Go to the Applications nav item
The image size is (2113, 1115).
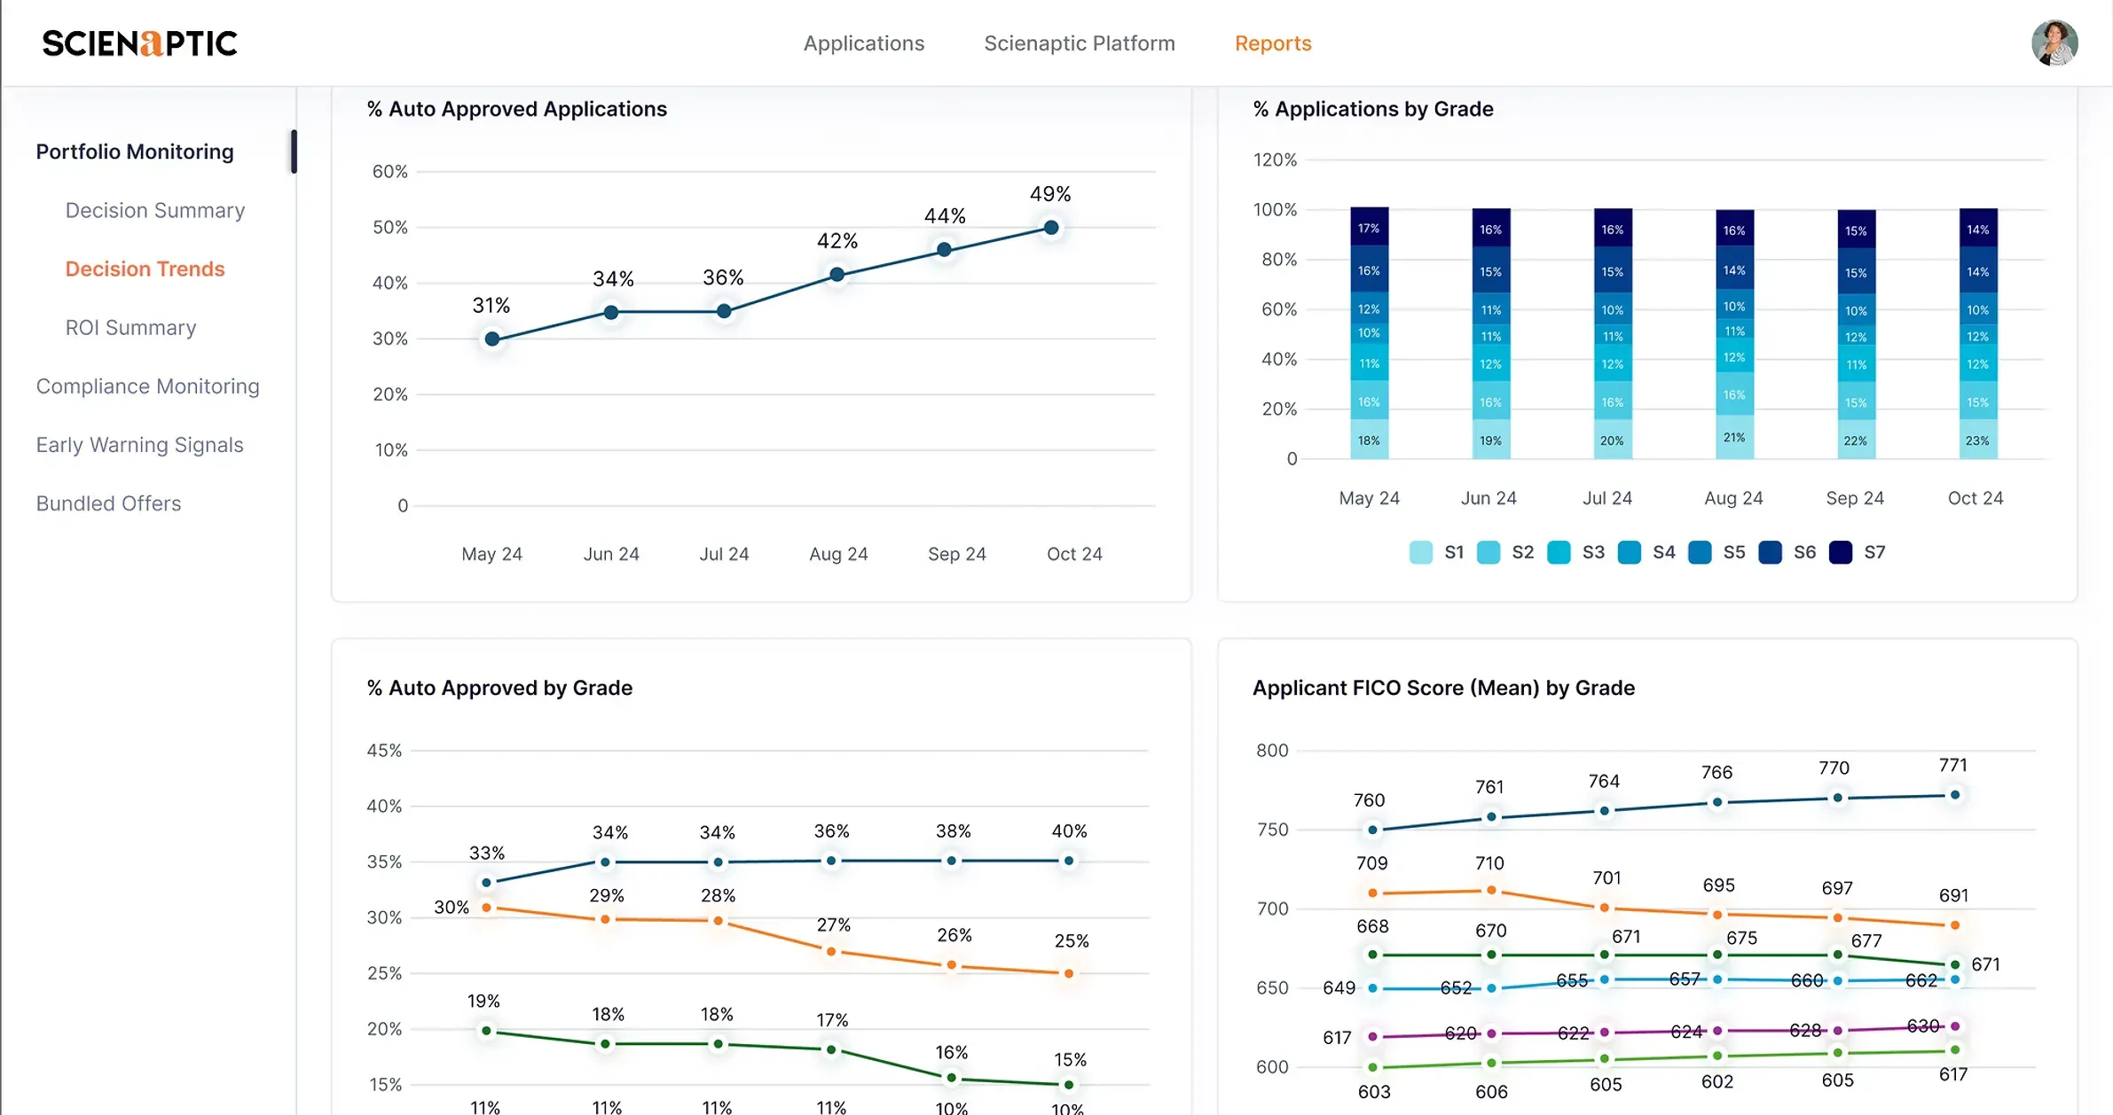pos(864,43)
